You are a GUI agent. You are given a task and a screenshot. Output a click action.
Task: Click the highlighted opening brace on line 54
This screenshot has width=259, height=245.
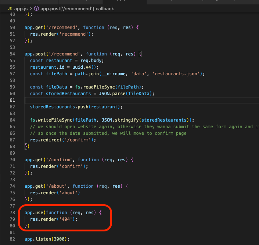point(140,54)
